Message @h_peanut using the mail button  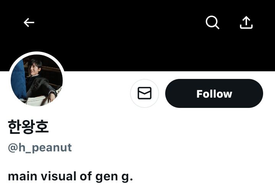[x=145, y=93]
